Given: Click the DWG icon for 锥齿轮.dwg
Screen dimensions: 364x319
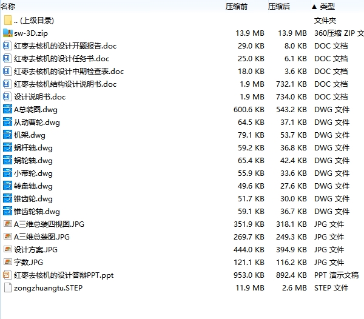Looking at the screenshot, I should pyautogui.click(x=7, y=198).
